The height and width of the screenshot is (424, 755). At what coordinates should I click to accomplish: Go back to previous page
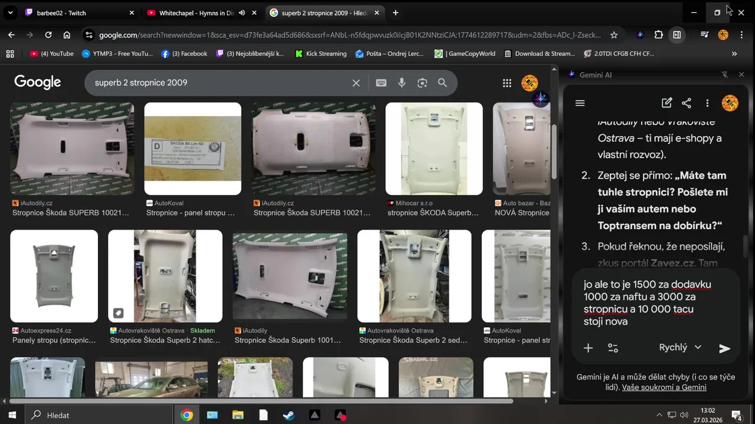pyautogui.click(x=11, y=35)
